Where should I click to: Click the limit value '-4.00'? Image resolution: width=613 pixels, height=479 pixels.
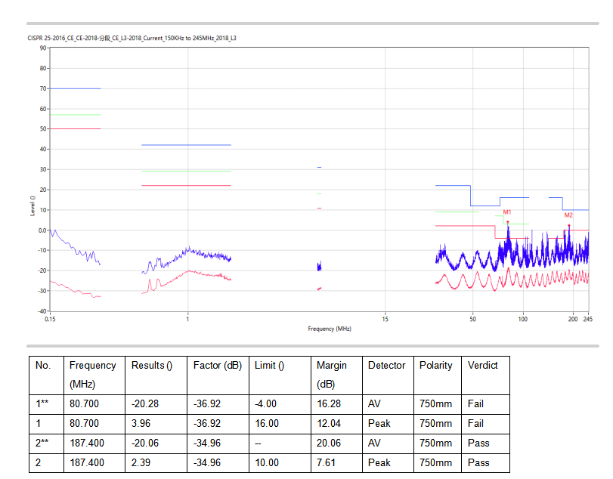coord(265,403)
